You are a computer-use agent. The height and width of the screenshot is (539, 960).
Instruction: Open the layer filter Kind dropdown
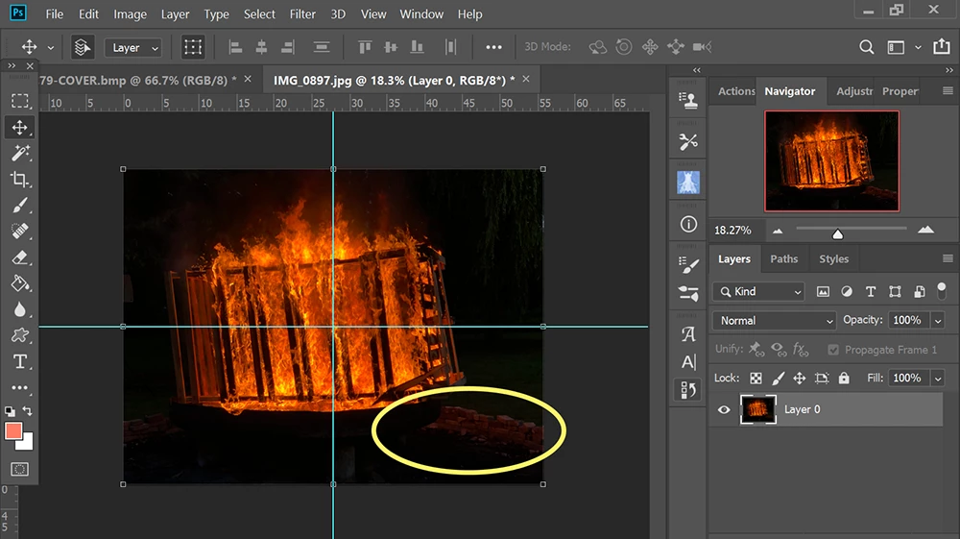click(x=758, y=291)
